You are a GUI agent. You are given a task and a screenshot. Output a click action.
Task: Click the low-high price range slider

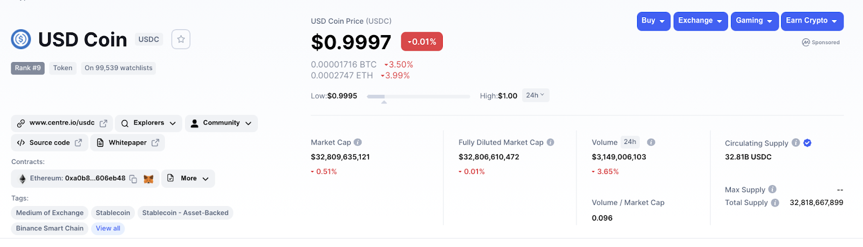coord(419,97)
